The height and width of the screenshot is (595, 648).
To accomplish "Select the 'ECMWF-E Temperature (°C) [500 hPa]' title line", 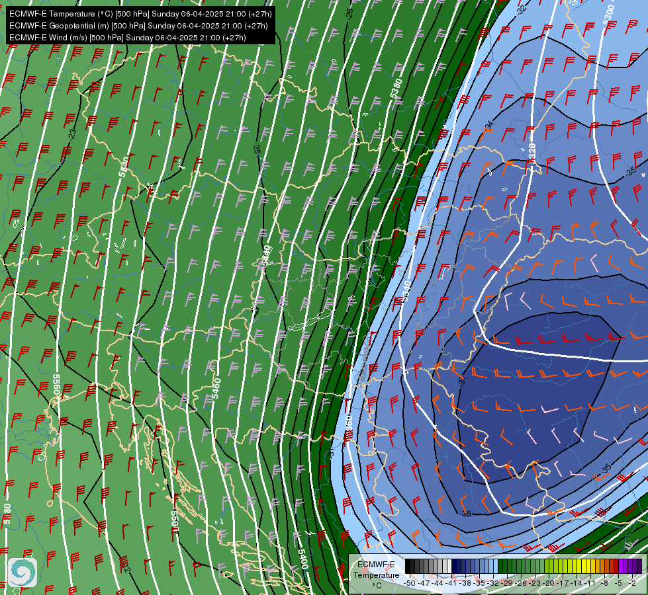I will 140,14.
